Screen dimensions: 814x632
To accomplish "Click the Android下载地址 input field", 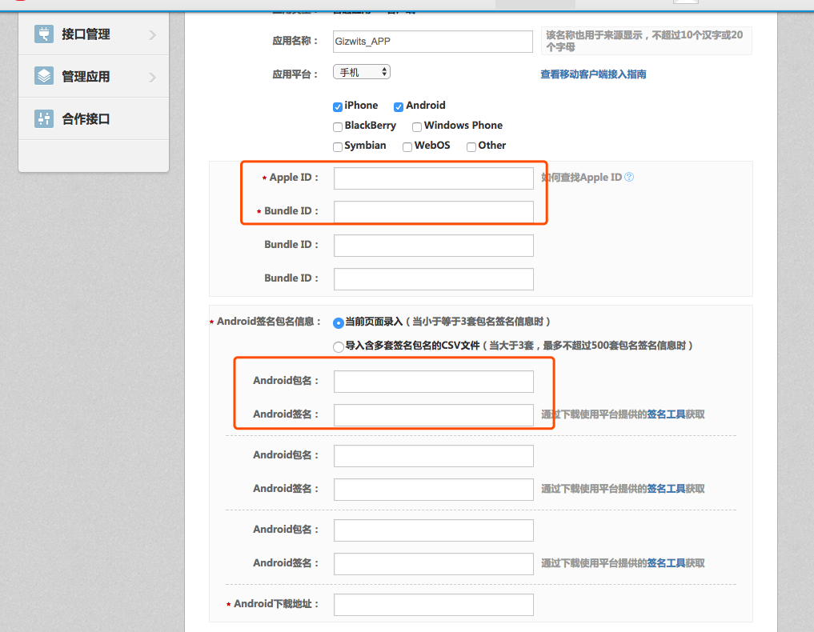I will tap(433, 605).
